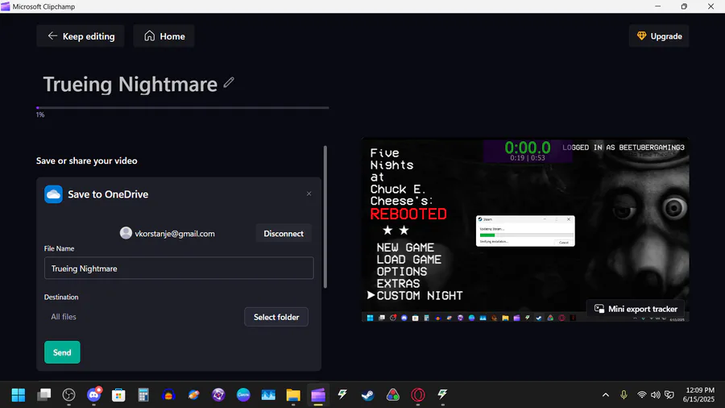This screenshot has width=725, height=408.
Task: Click the microphone tray icon
Action: tap(623, 394)
